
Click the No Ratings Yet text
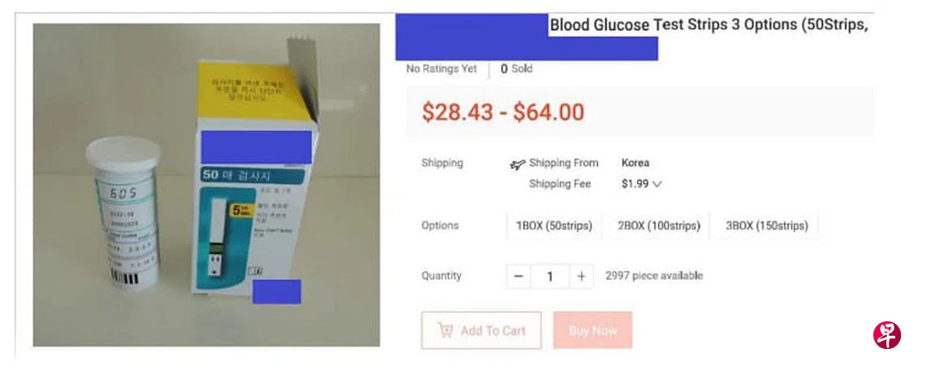tap(442, 69)
